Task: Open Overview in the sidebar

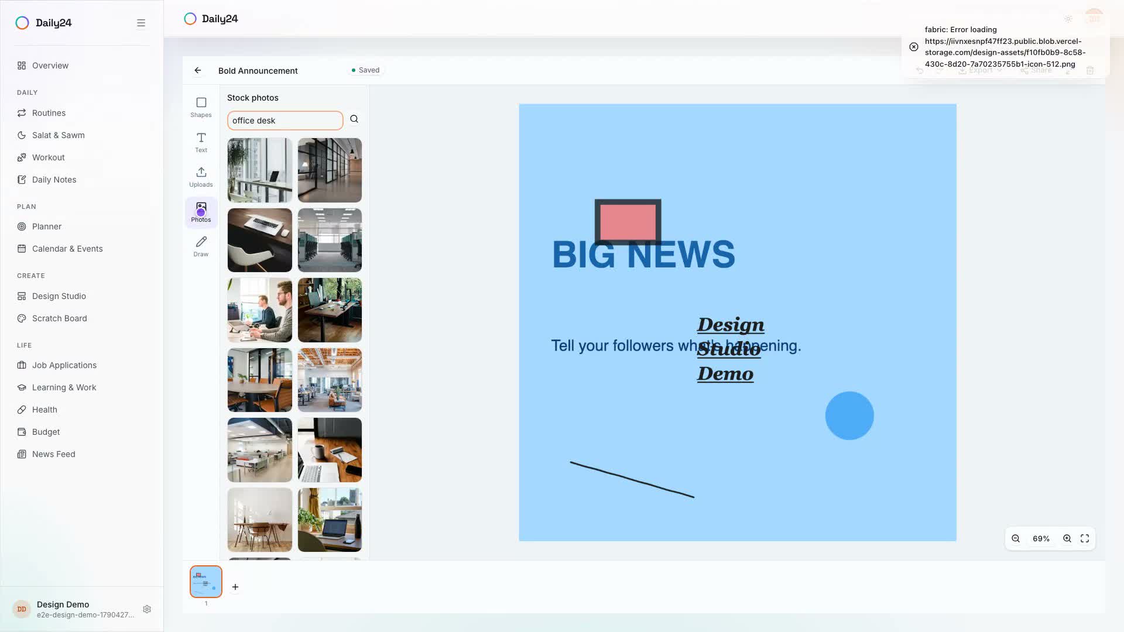Action: 82,66
